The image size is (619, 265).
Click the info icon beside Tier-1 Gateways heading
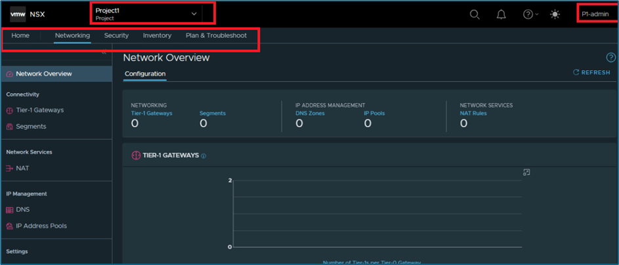(x=203, y=156)
